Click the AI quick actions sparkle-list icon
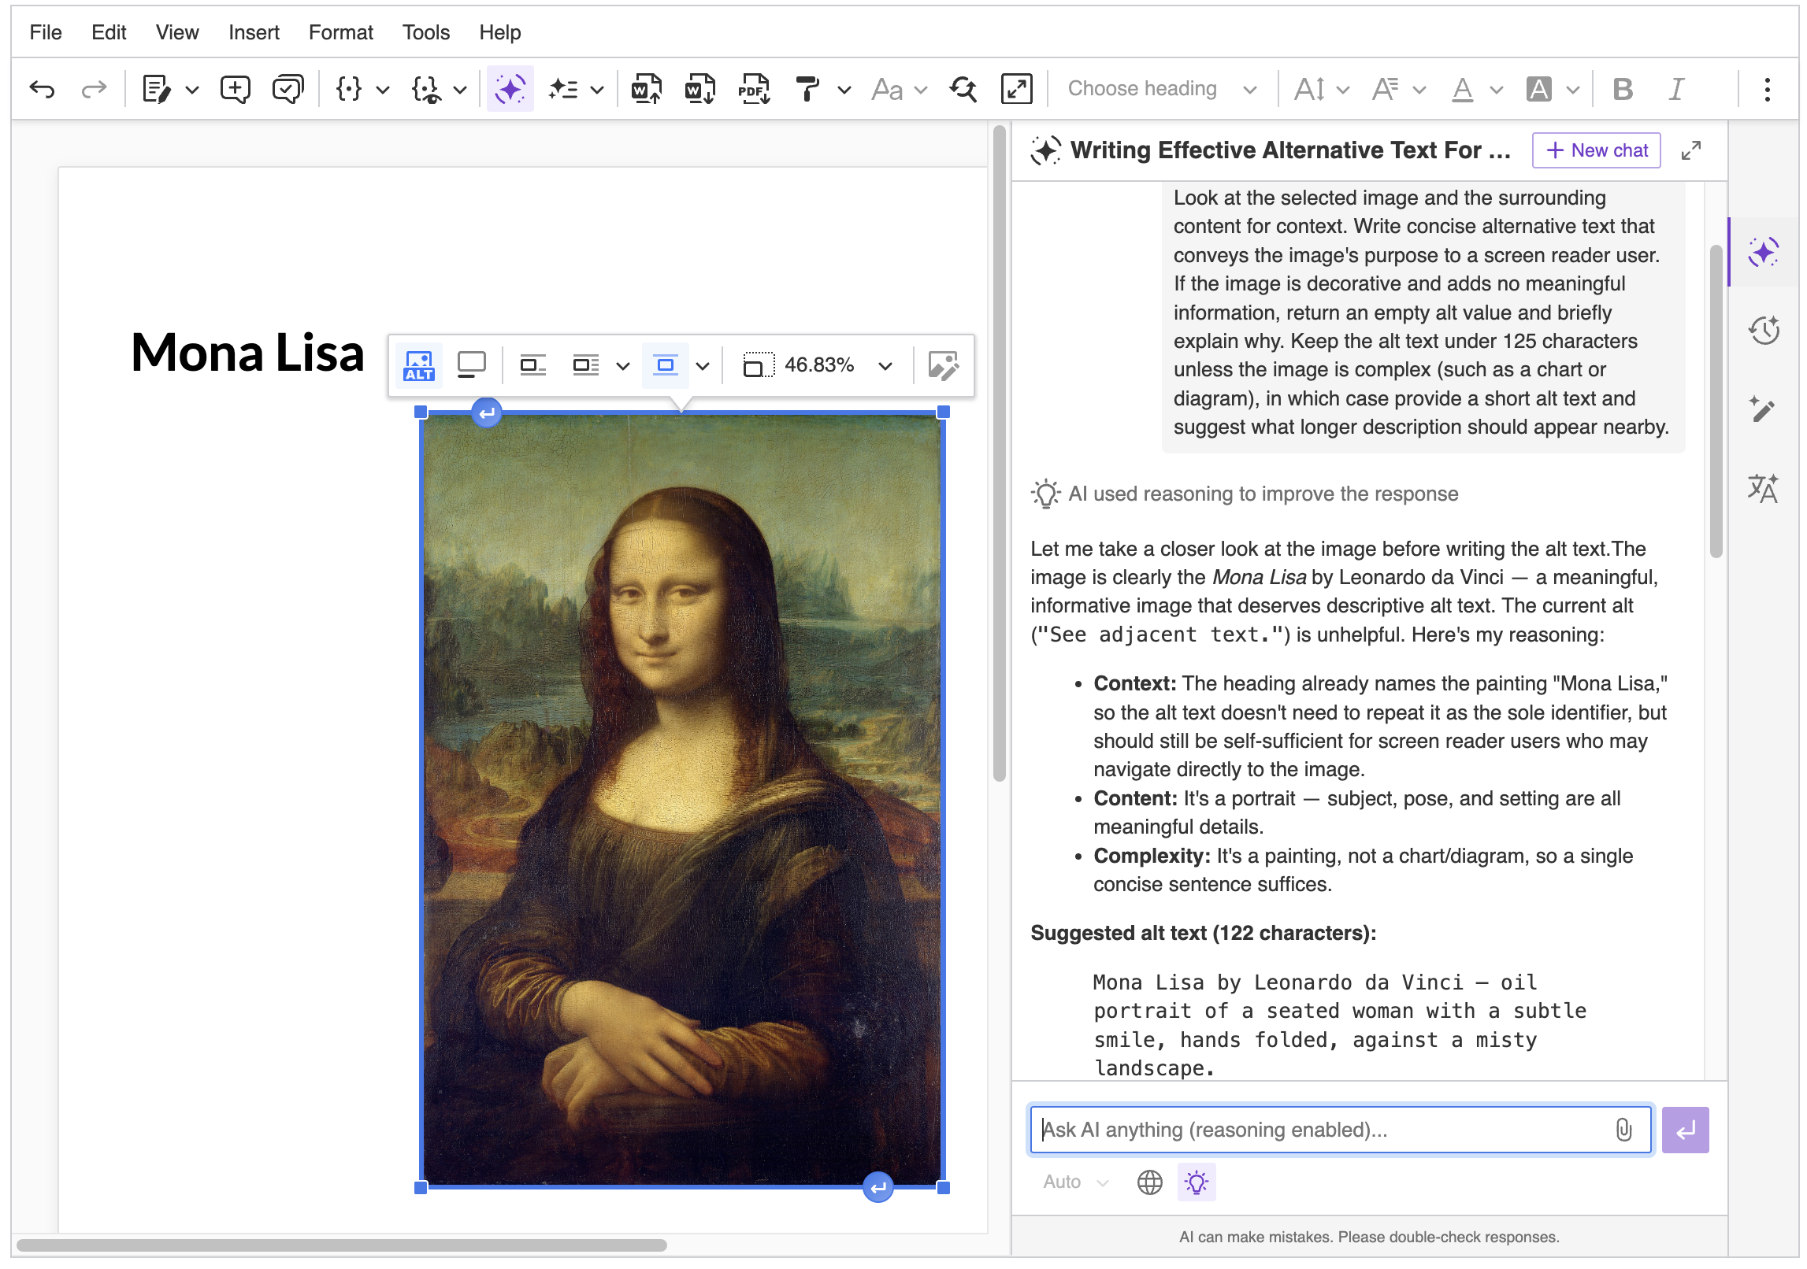 (564, 89)
